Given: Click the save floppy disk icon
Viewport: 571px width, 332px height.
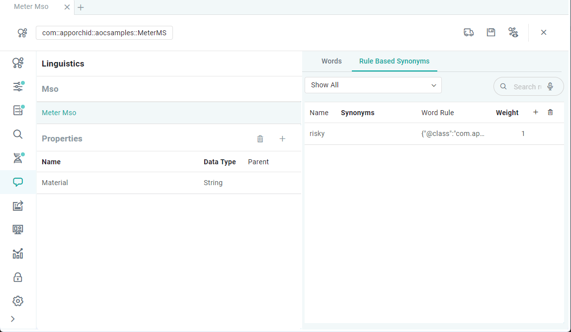Looking at the screenshot, I should pyautogui.click(x=491, y=32).
